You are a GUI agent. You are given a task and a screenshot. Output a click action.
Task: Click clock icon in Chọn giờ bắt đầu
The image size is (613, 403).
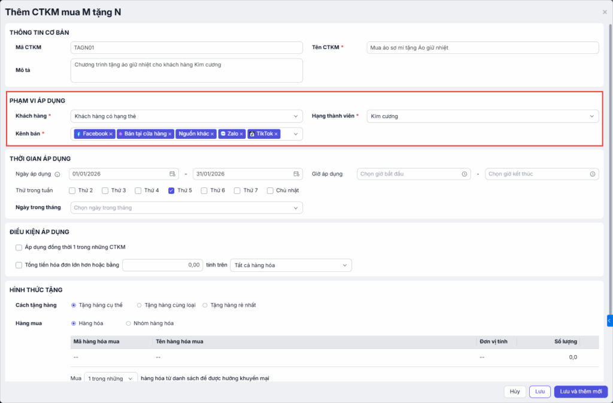coord(465,174)
